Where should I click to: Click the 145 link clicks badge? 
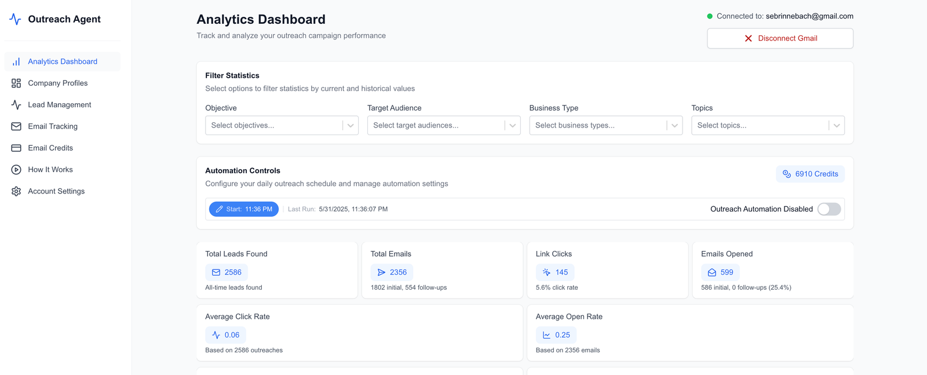555,272
